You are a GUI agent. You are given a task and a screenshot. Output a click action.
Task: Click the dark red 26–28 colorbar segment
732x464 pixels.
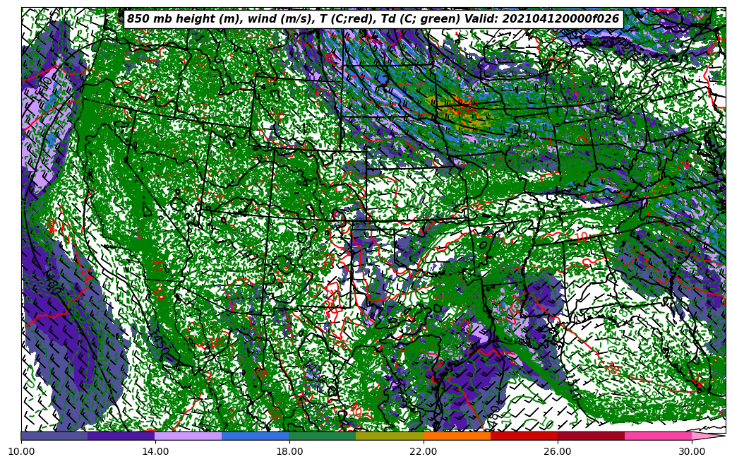pyautogui.click(x=591, y=436)
